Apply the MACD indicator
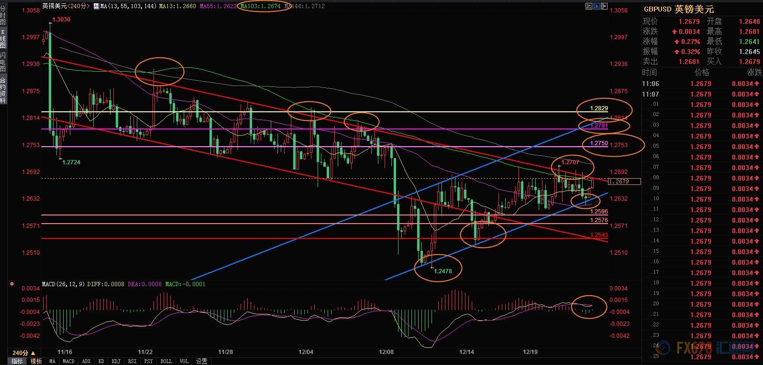Screen dimensions: 763x365 pyautogui.click(x=68, y=361)
